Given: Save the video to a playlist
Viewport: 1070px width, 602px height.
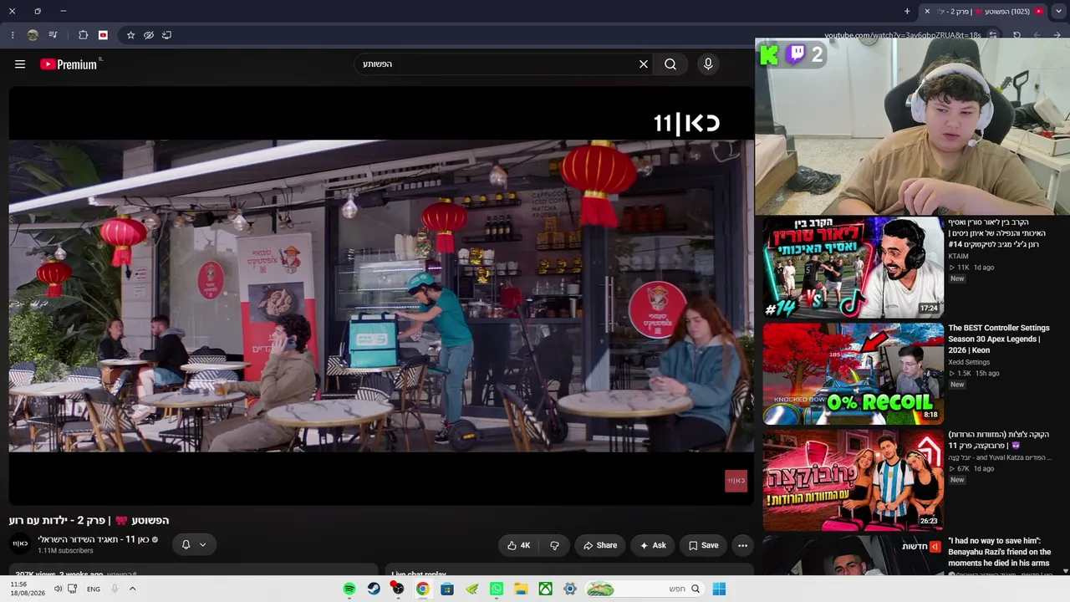Looking at the screenshot, I should click(703, 545).
